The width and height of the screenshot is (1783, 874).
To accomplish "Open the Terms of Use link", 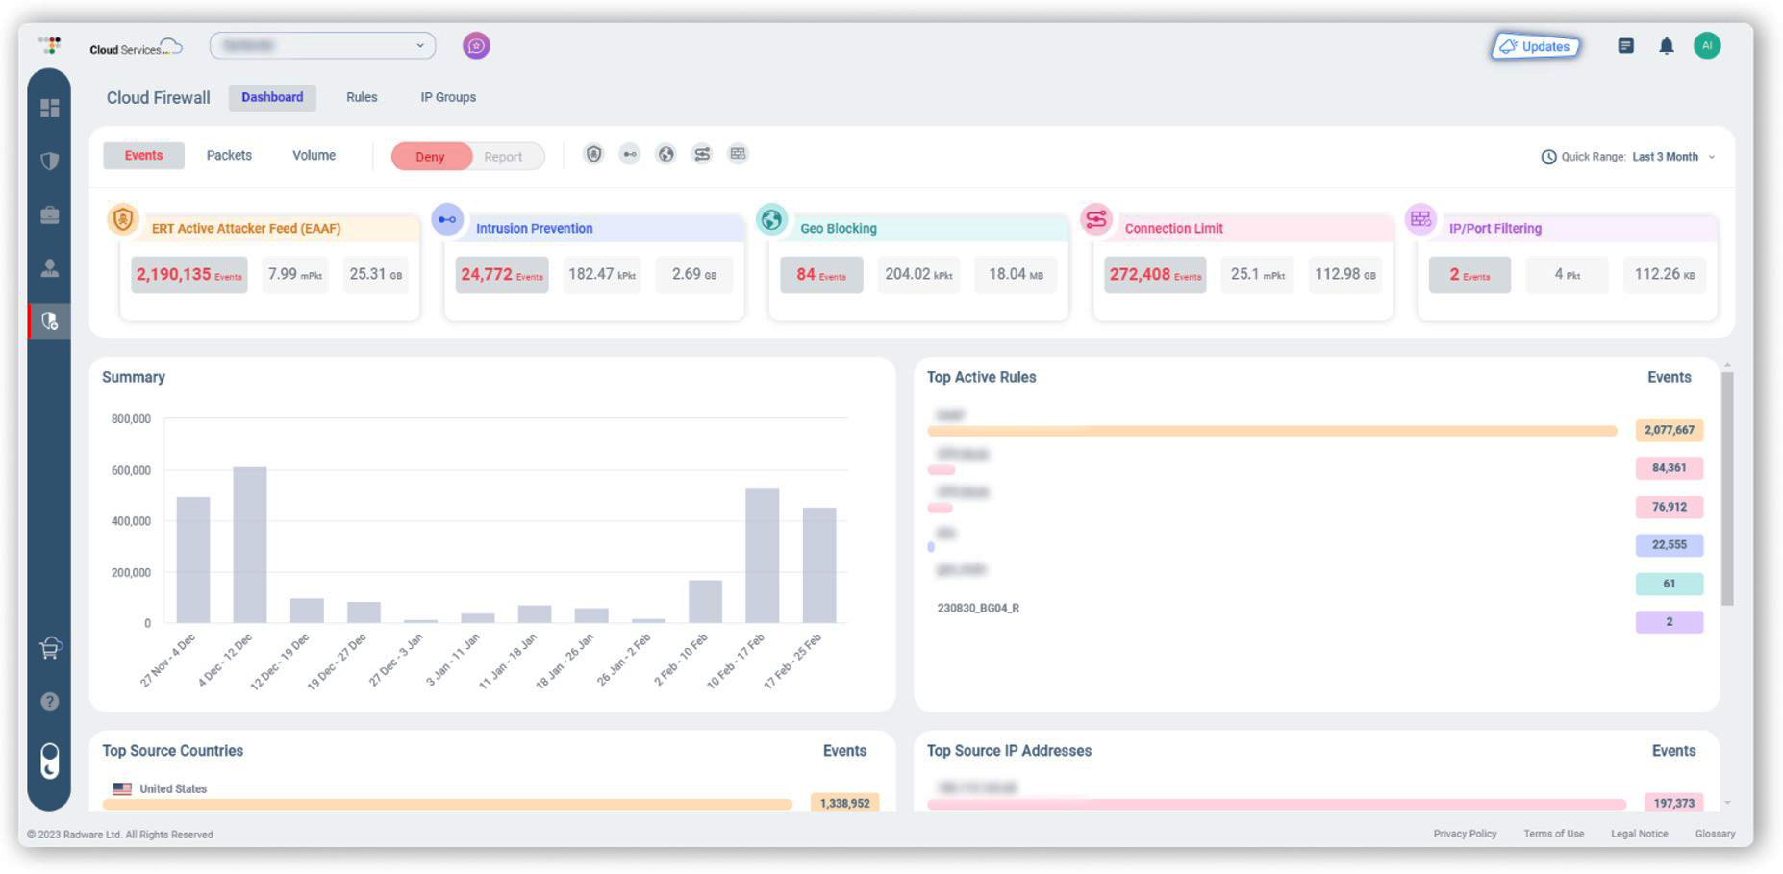I will (x=1553, y=834).
